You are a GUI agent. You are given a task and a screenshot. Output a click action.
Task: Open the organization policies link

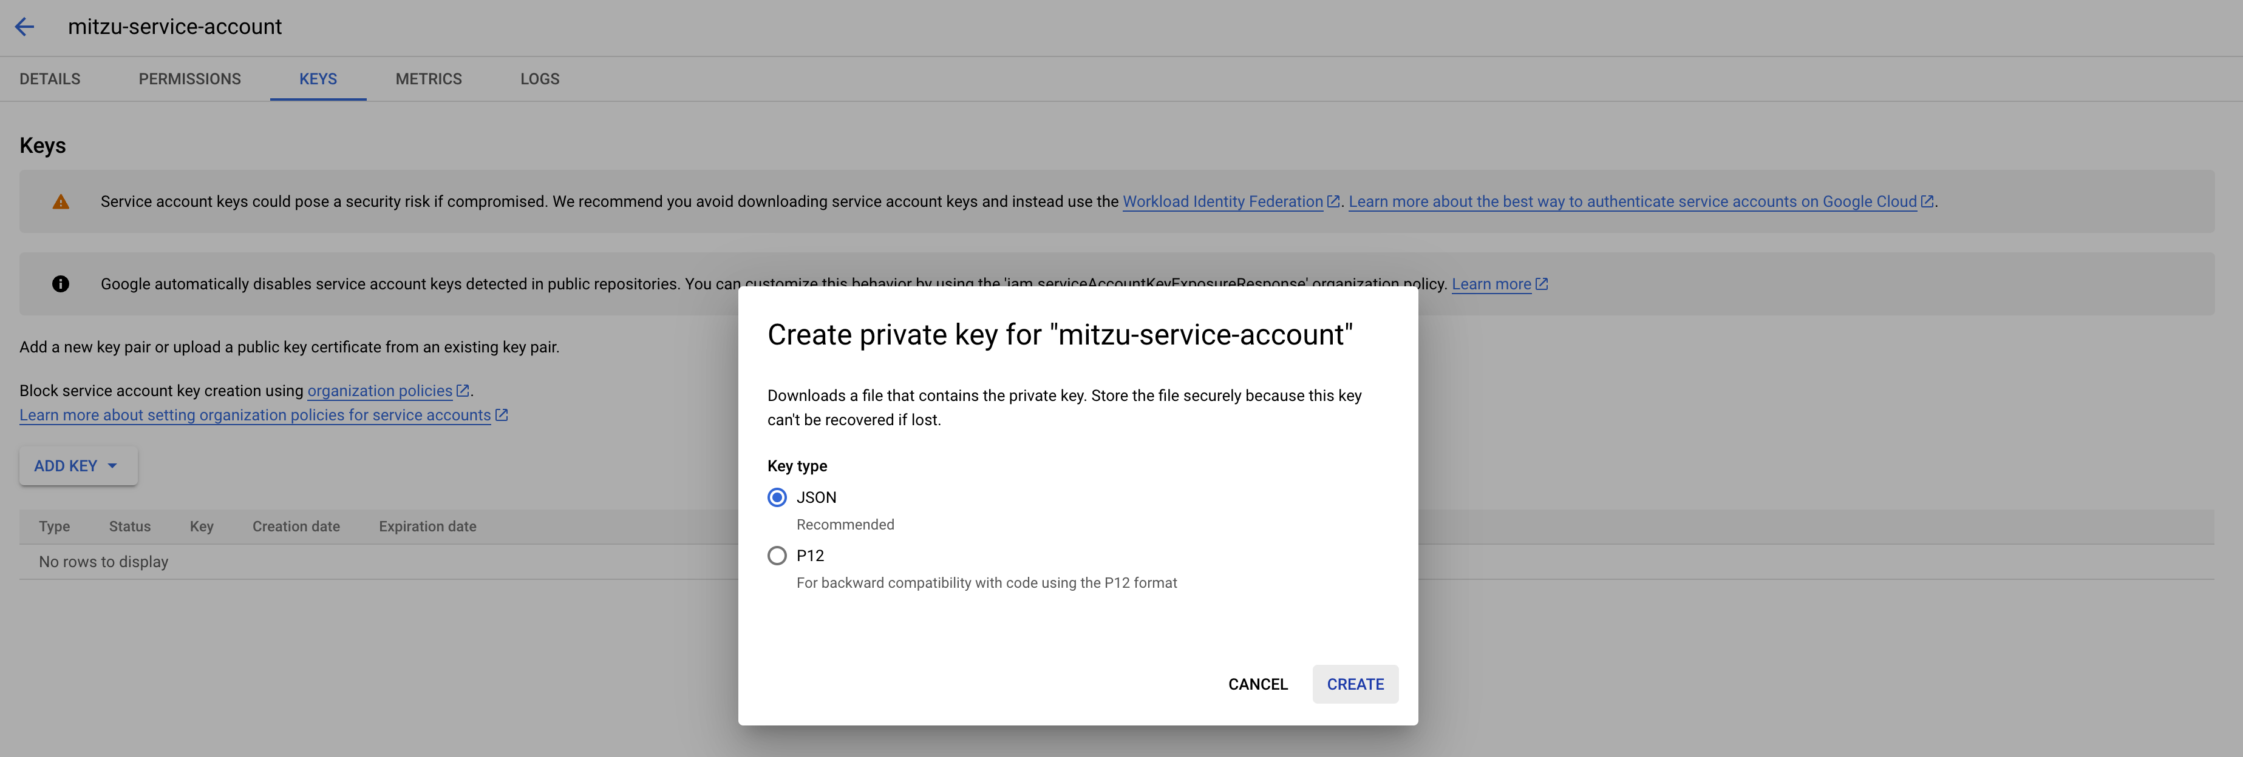(x=380, y=391)
